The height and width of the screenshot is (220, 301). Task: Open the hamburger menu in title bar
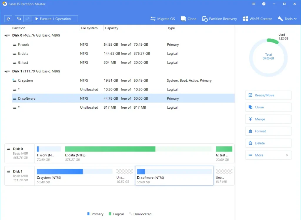pos(253,4)
